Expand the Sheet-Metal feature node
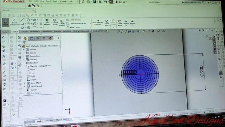Image resolution: width=225 pixels, height=127 pixels. pos(25,83)
